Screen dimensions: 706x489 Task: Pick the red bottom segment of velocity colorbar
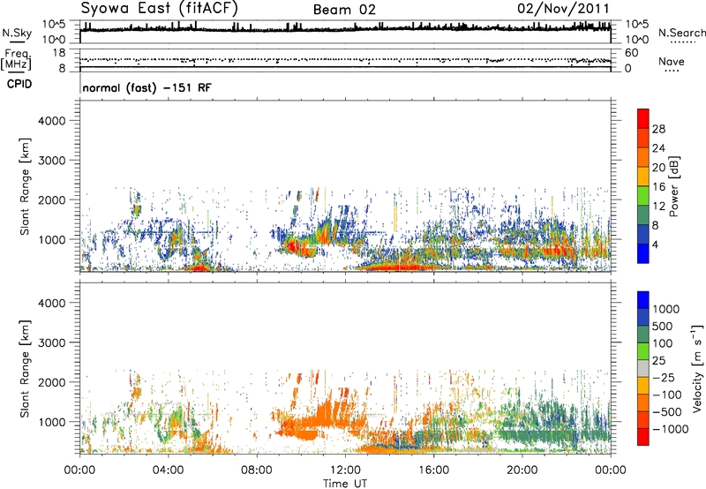[643, 437]
